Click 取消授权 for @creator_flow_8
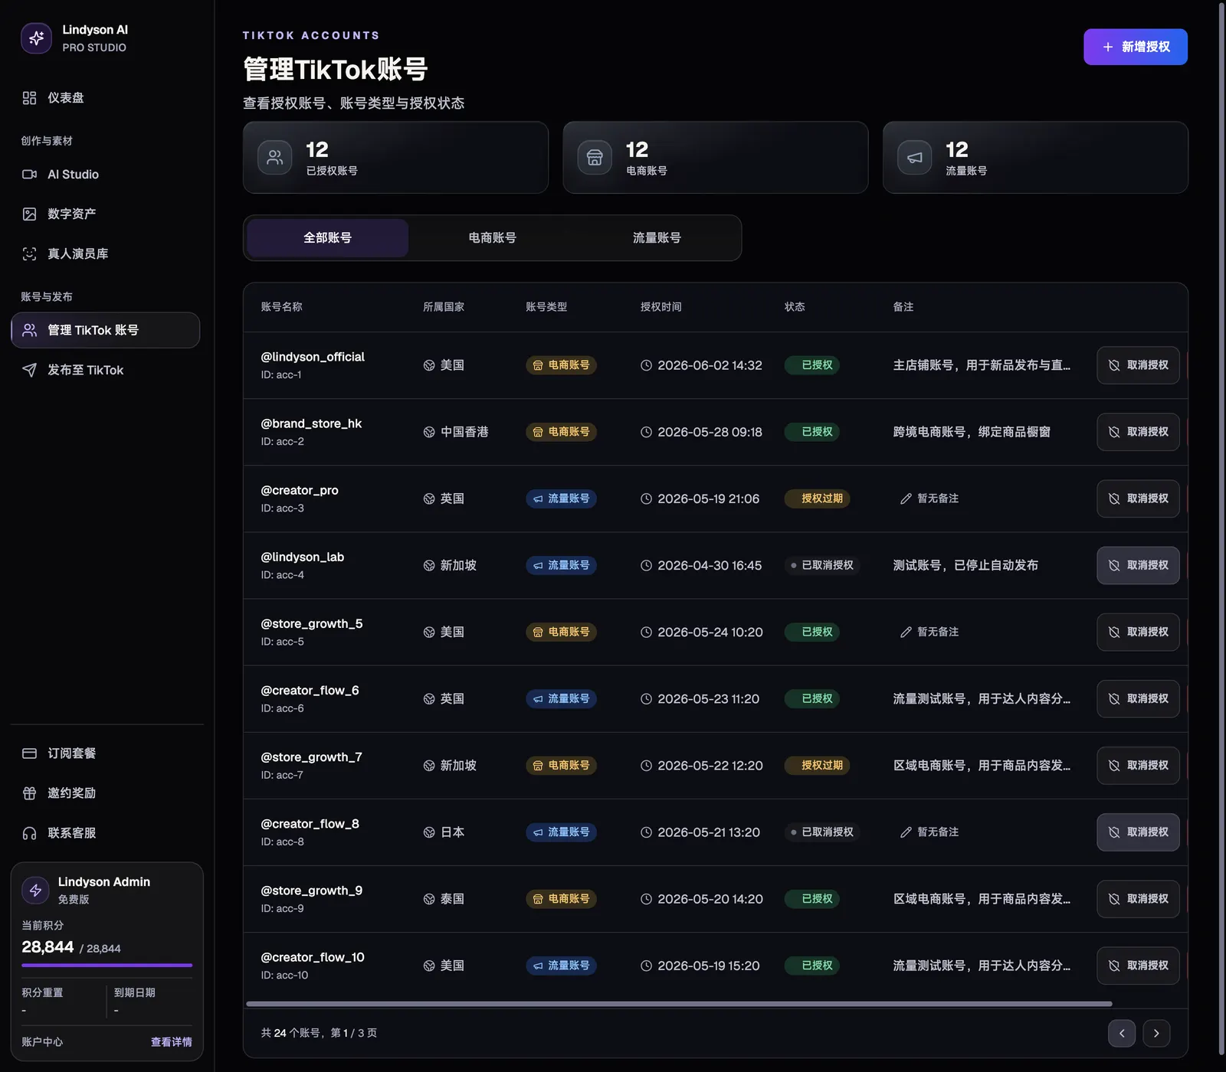Screen dimensions: 1226x1072 point(1138,832)
